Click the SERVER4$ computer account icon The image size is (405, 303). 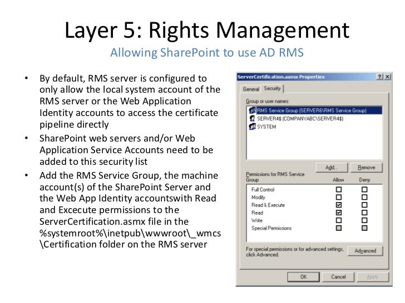(252, 119)
